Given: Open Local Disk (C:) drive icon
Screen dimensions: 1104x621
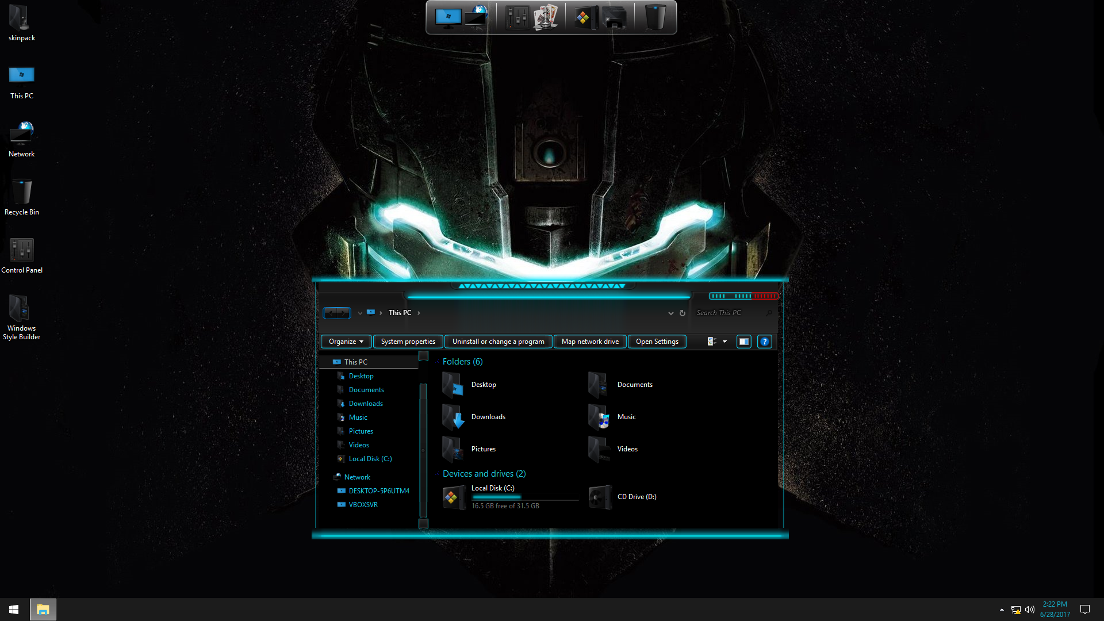Looking at the screenshot, I should pos(454,497).
